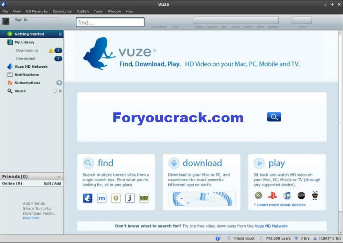Select the Vuze frog search site icon

(x=88, y=198)
